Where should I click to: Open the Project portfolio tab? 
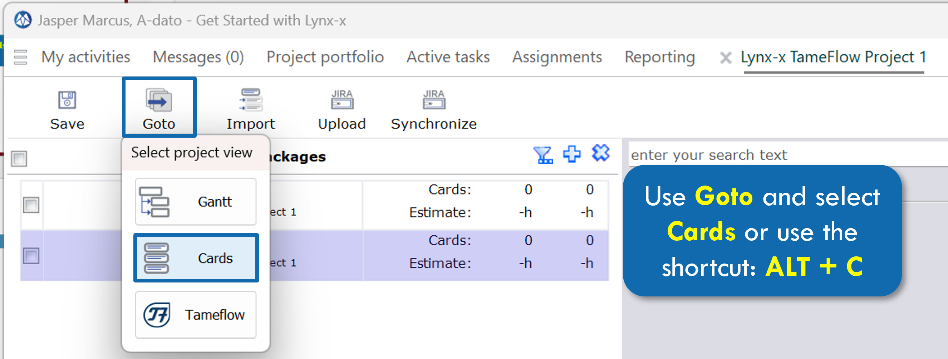[325, 57]
